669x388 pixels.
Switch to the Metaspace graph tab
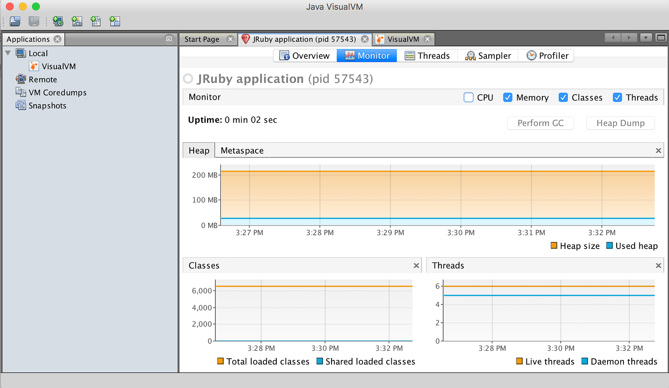point(242,150)
